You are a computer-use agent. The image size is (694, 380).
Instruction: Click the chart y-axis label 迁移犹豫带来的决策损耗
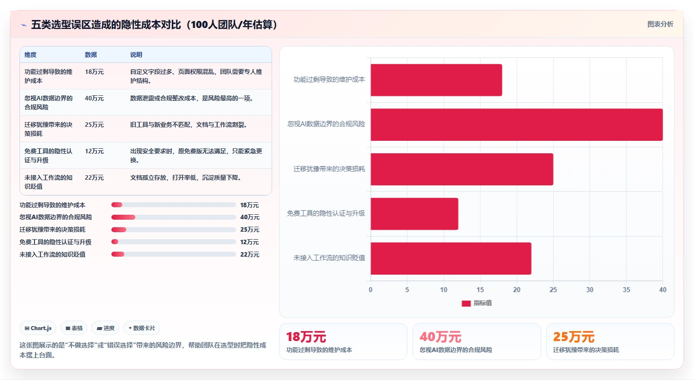329,169
